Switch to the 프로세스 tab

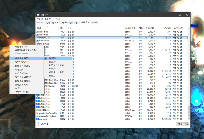[x=41, y=23]
